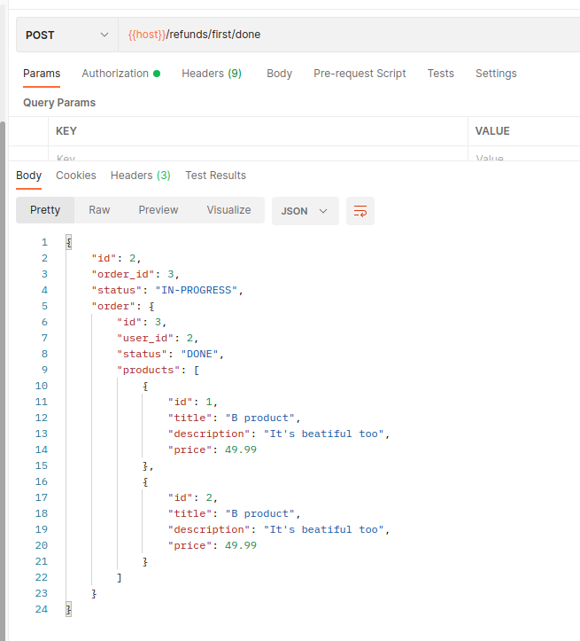Open the Tests tab
Viewport: 580px width, 641px height.
(440, 74)
